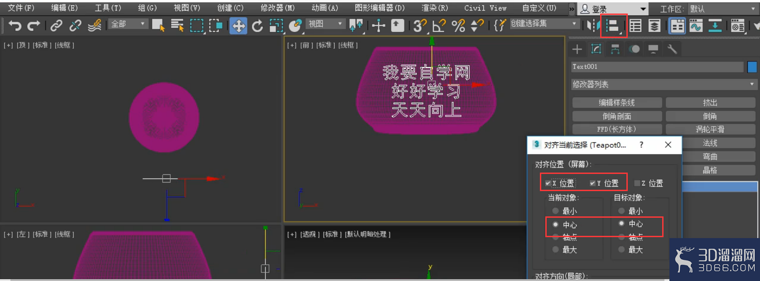Viewport: 760px width, 281px height.
Task: Click the FFD(长方体) modifier button
Action: pos(617,129)
